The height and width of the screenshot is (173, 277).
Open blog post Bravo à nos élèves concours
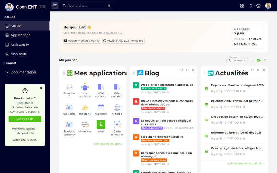coord(167,103)
